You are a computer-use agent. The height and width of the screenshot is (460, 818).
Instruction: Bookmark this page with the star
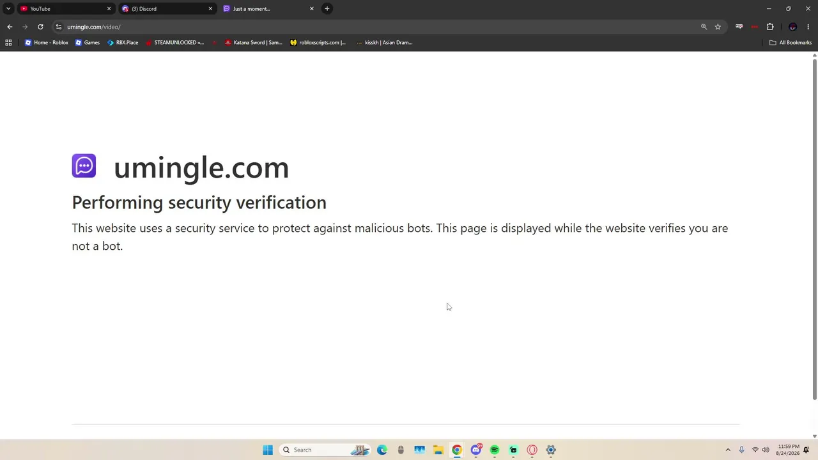718,27
